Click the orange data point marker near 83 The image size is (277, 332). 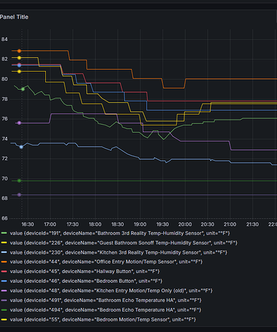(x=19, y=51)
